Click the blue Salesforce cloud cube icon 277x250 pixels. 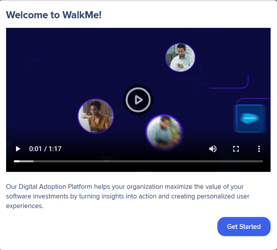(249, 118)
